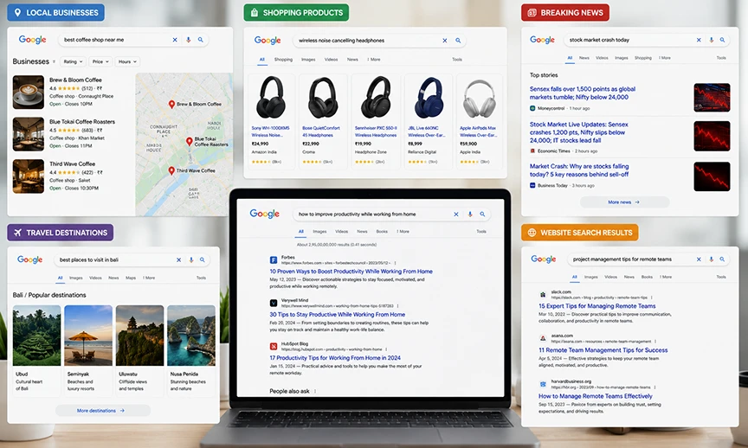The image size is (748, 448).
Task: Expand More menu in laptop search tabs
Action: (403, 232)
